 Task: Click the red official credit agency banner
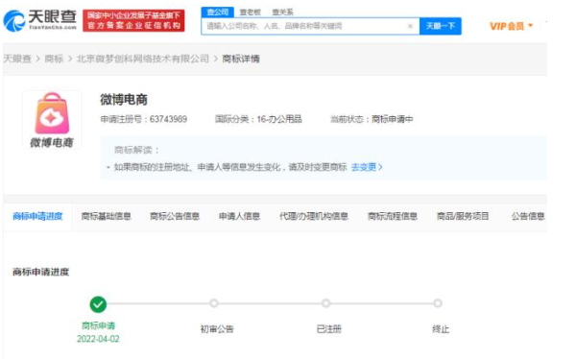coord(133,20)
